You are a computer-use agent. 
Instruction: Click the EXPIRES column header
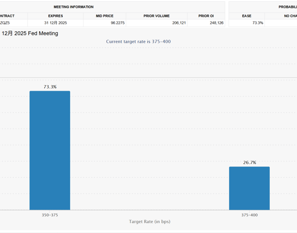point(55,16)
